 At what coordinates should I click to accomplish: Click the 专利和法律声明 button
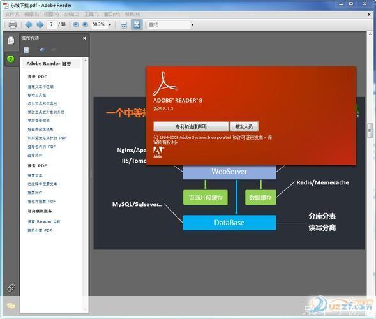(191, 126)
